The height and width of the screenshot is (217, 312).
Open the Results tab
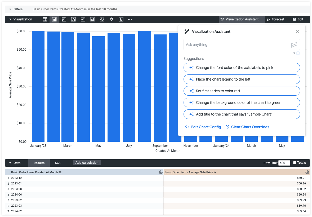coord(39,163)
